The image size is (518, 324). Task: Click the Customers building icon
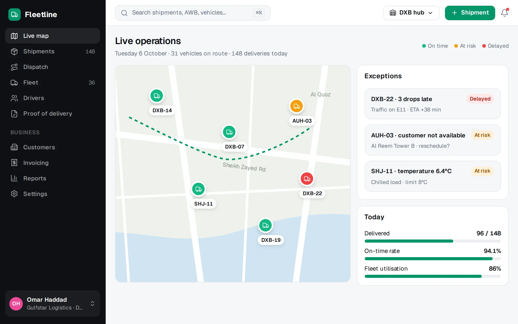tap(14, 147)
